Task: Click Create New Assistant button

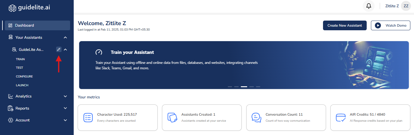Action: (345, 25)
